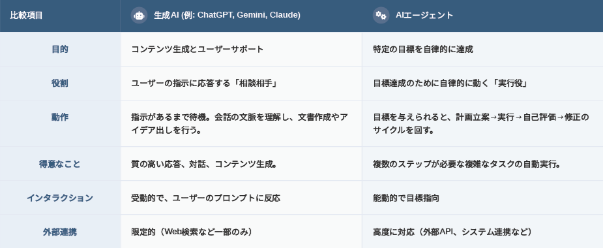Click the 高度に対応（外部API、システム連携など） cell
Screen dimensions: 603x248
point(482,232)
